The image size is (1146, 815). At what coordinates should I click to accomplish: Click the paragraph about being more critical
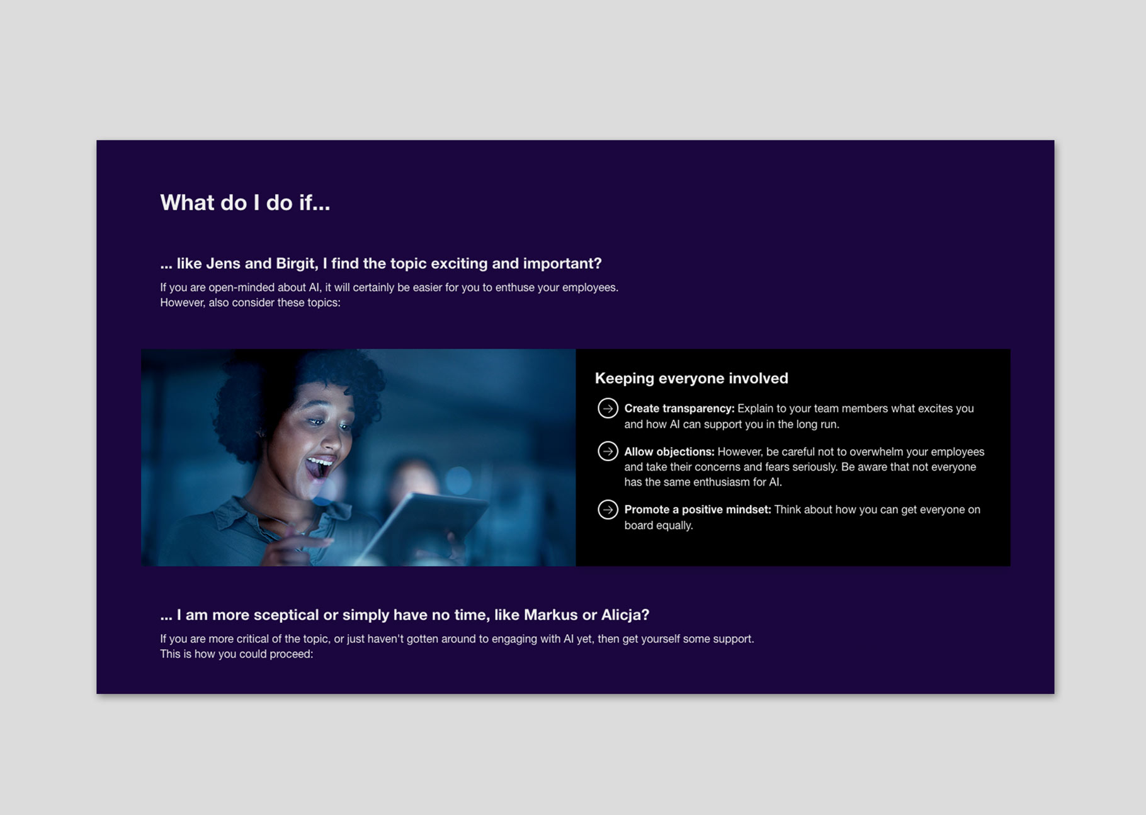[457, 639]
